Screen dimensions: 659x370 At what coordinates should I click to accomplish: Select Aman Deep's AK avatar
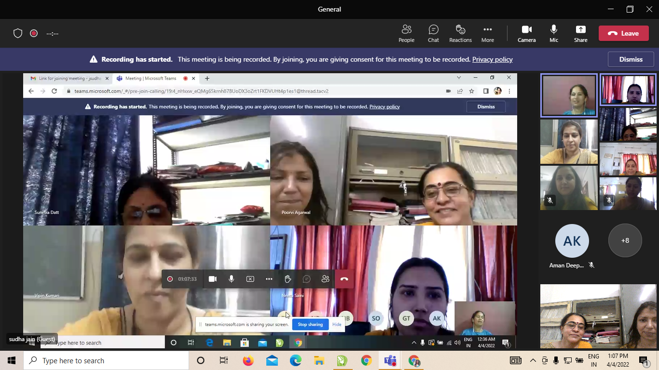click(x=572, y=241)
